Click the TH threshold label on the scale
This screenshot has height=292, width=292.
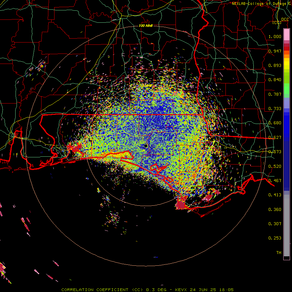pyautogui.click(x=279, y=253)
